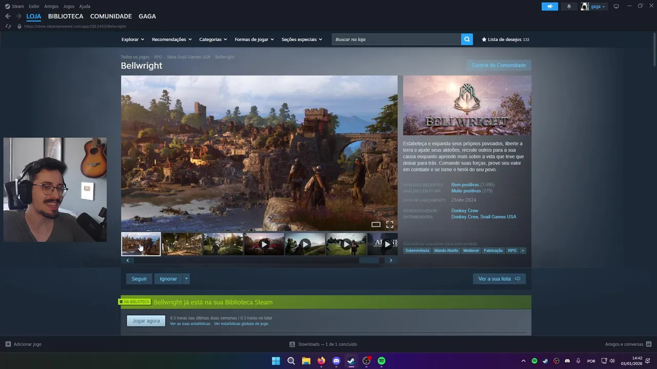657x369 pixels.
Task: Open the Jogos menu
Action: click(x=69, y=6)
